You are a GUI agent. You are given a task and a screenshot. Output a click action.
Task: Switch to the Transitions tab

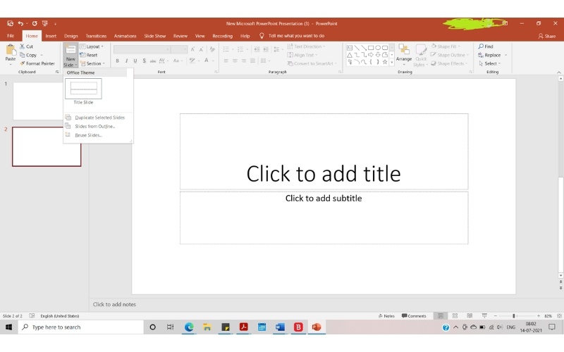point(96,36)
